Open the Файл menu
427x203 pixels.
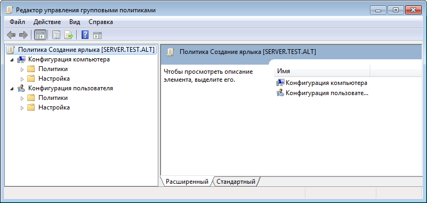pos(17,22)
